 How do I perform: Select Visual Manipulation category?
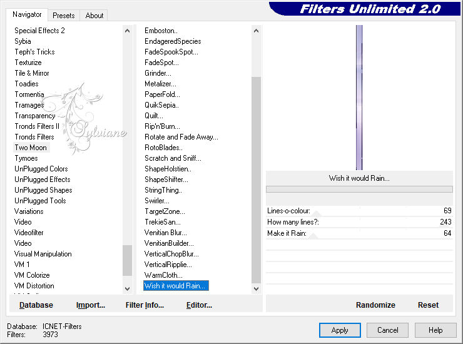[43, 254]
